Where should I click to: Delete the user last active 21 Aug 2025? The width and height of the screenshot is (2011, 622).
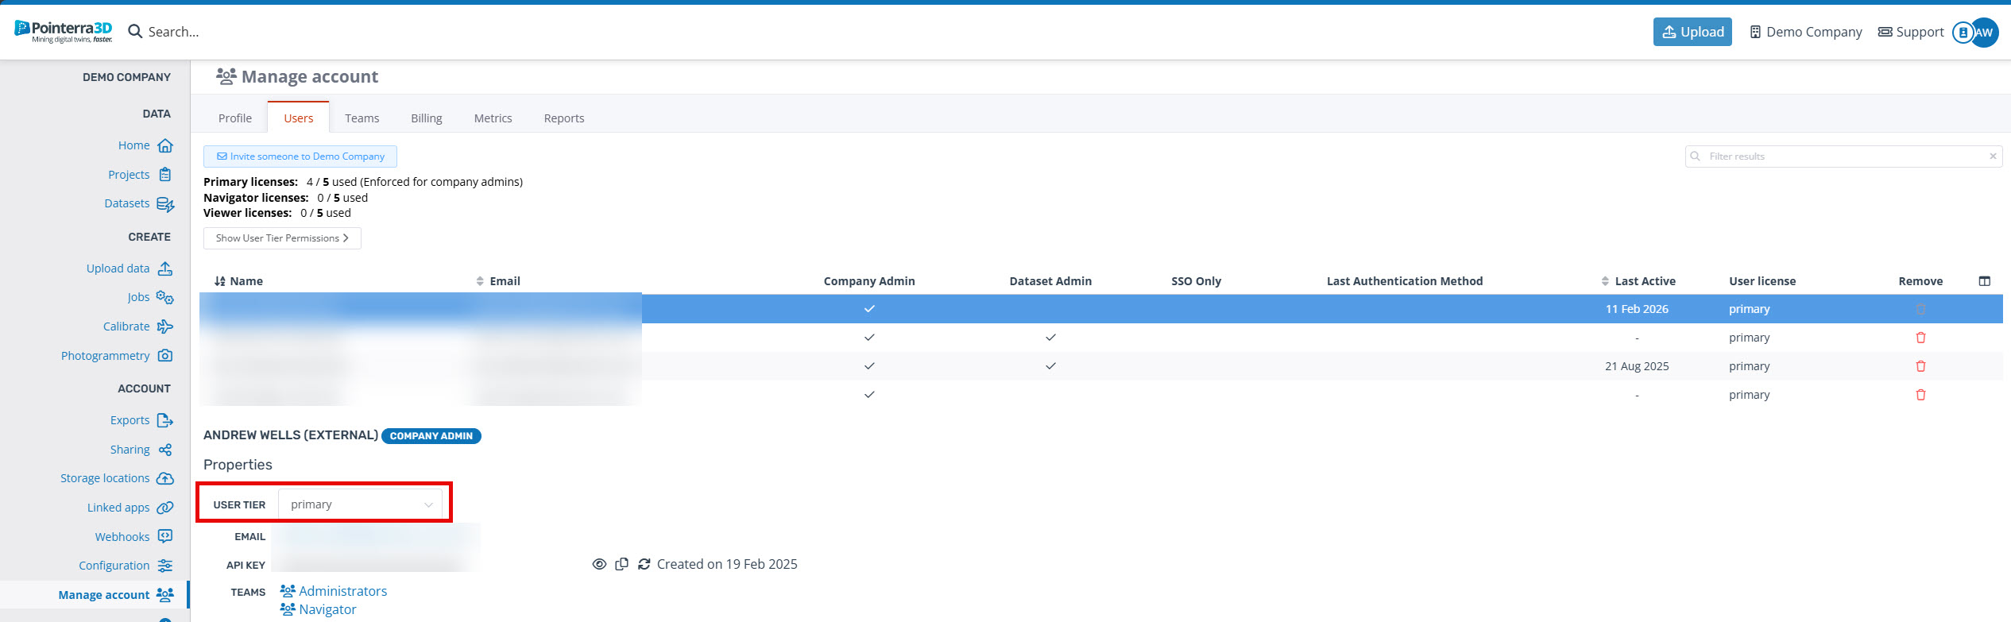pyautogui.click(x=1920, y=366)
